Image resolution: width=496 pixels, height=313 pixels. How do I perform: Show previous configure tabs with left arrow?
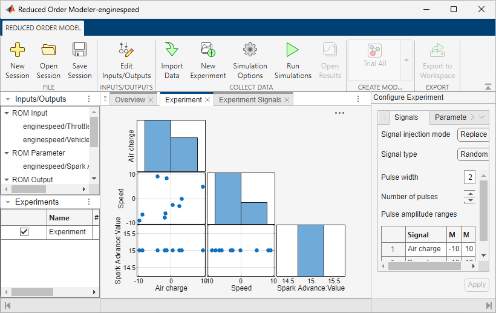[x=384, y=117]
